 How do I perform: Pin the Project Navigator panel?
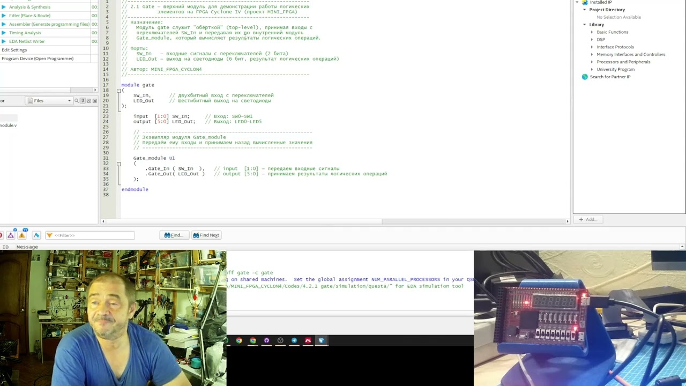(x=83, y=101)
